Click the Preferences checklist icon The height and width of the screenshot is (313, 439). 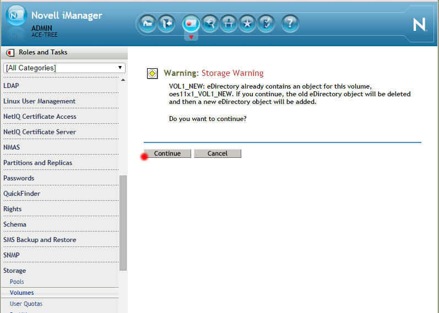[266, 24]
